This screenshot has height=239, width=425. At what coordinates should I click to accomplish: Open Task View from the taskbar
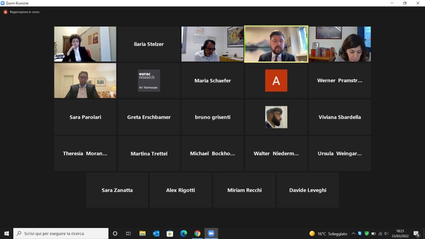pos(129,233)
